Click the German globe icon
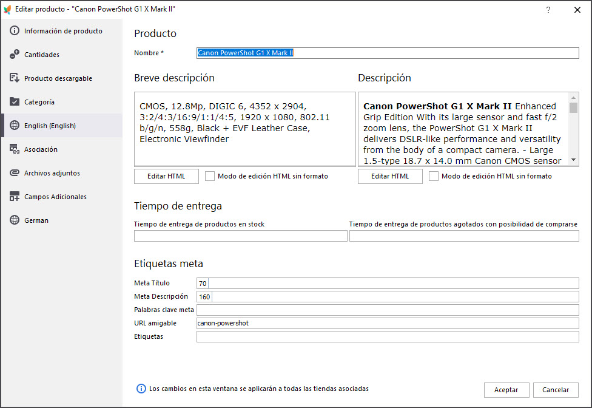 click(15, 220)
